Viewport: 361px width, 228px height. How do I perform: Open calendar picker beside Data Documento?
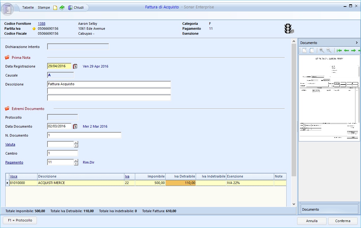75,126
